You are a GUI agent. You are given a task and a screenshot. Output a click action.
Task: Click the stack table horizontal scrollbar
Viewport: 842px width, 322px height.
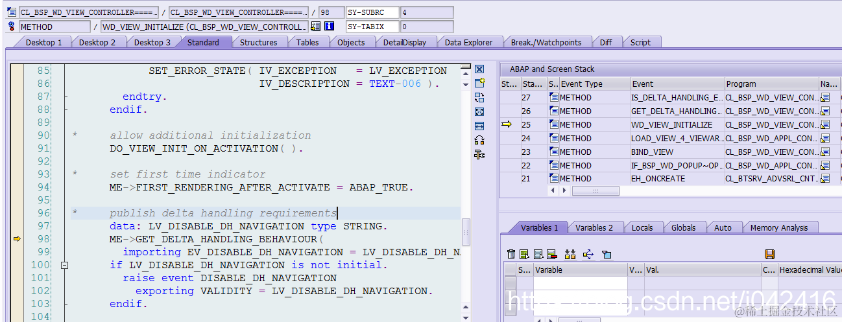(x=595, y=191)
